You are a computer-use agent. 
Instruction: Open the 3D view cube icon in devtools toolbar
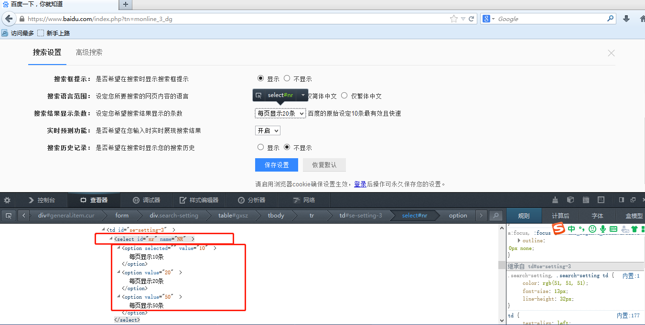click(x=570, y=200)
